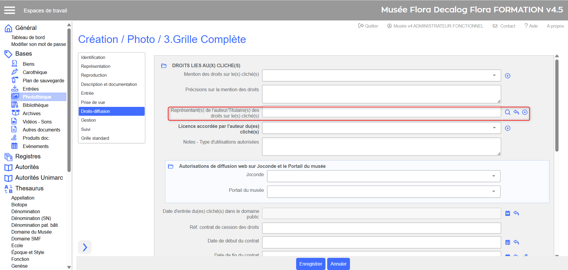Collapse the DROITS LIES AU(X) CLICHE(S) folder section
The width and height of the screenshot is (568, 270).
pyautogui.click(x=164, y=66)
